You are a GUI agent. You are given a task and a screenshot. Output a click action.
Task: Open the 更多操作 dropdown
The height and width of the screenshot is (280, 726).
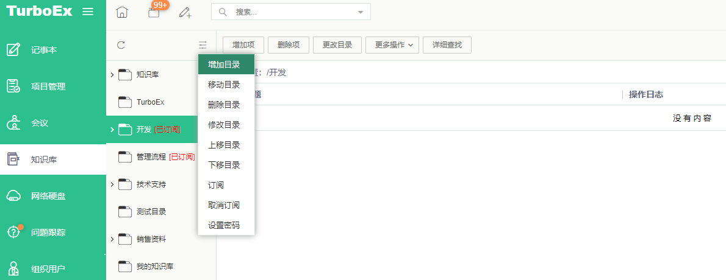[392, 45]
